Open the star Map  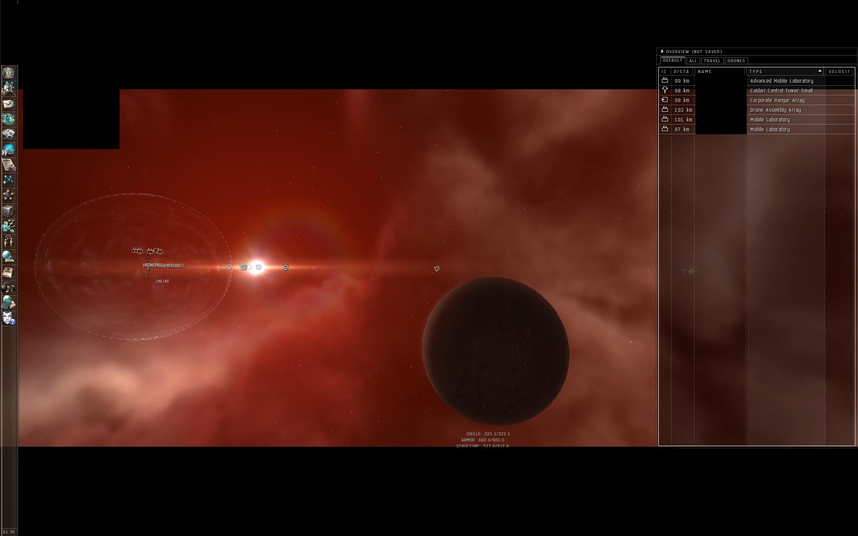(9, 180)
